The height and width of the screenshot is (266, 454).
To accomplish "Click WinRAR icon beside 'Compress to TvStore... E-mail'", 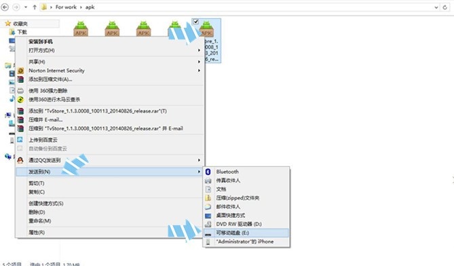I will [x=20, y=128].
